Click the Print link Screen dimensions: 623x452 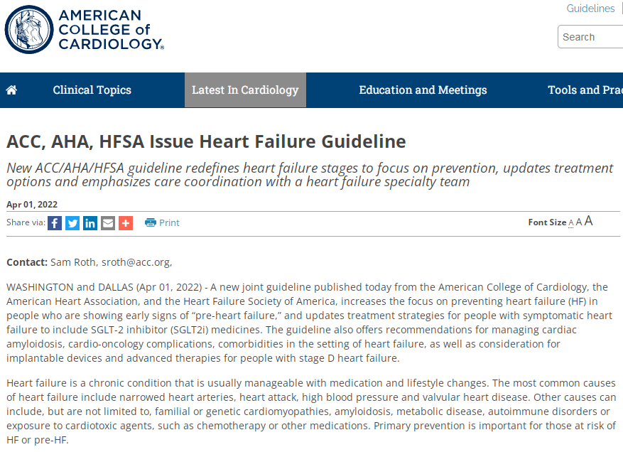[x=169, y=222]
